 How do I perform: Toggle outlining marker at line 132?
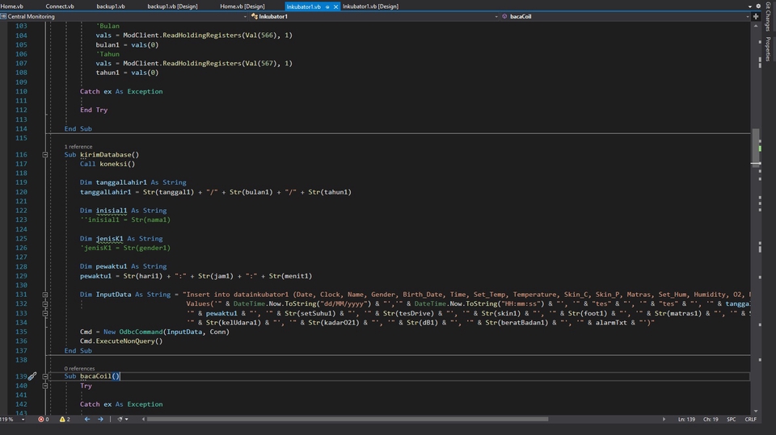[45, 304]
